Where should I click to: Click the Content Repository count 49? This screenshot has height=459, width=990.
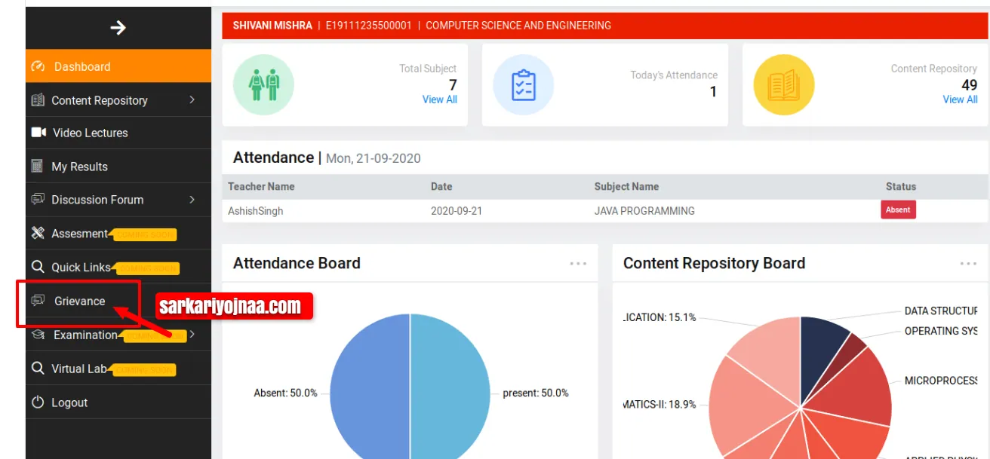coord(970,84)
